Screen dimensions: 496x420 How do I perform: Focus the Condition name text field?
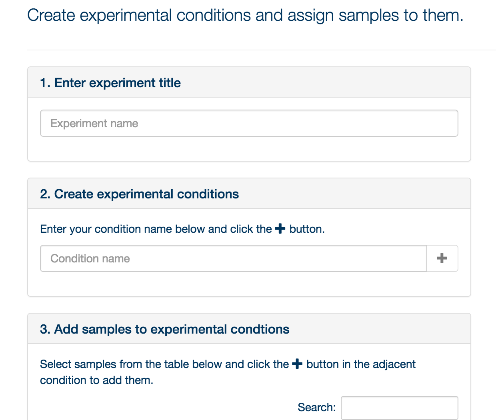pos(234,258)
